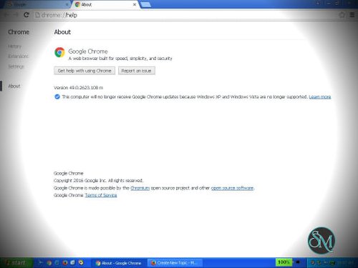The height and width of the screenshot is (268, 358).
Task: Open a new tab
Action: [145, 4]
